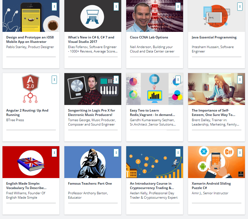Click three-dot icon on Angular 2 Routing card
The image size is (248, 219).
point(54,79)
